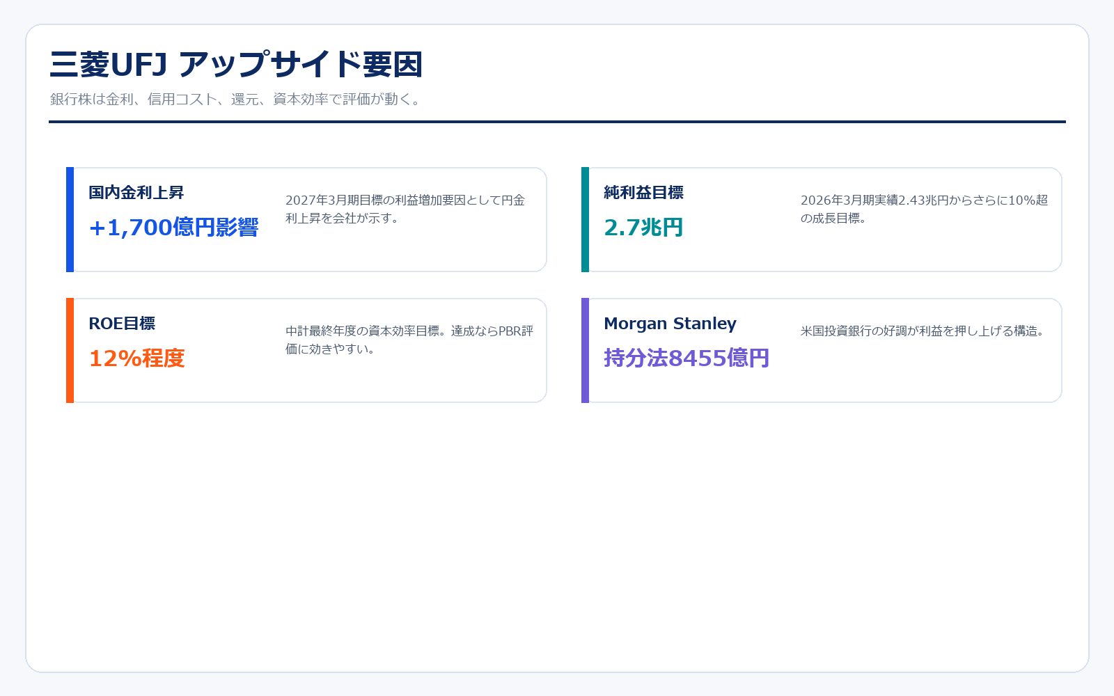1114x696 pixels.
Task: Click the 国内金利上昇 card heading
Action: (x=136, y=193)
